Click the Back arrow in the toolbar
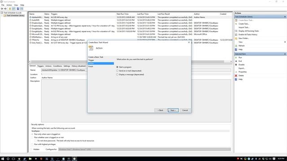 click(x=2, y=9)
